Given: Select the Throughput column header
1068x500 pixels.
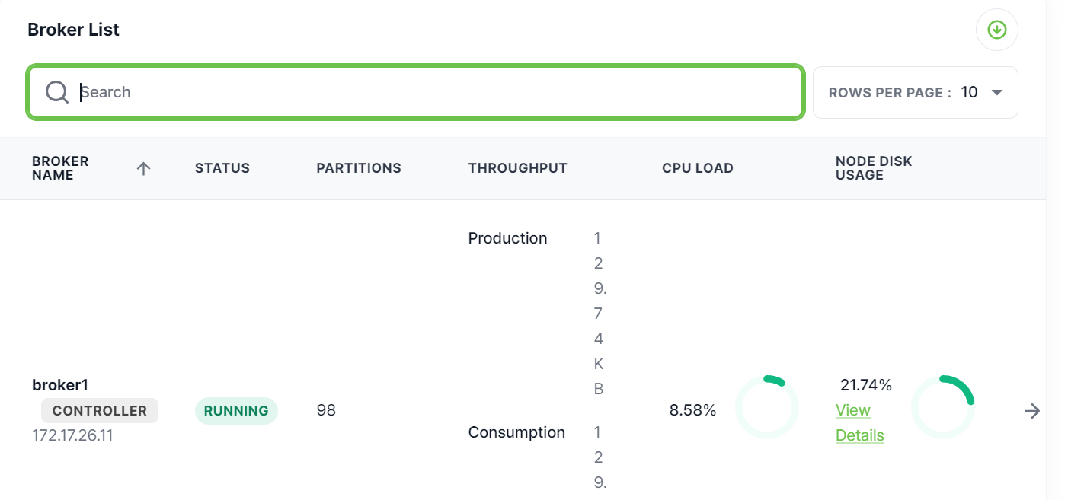Looking at the screenshot, I should click(517, 168).
